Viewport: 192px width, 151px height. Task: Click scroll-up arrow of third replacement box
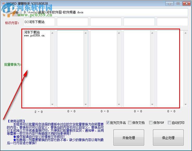point(119,33)
